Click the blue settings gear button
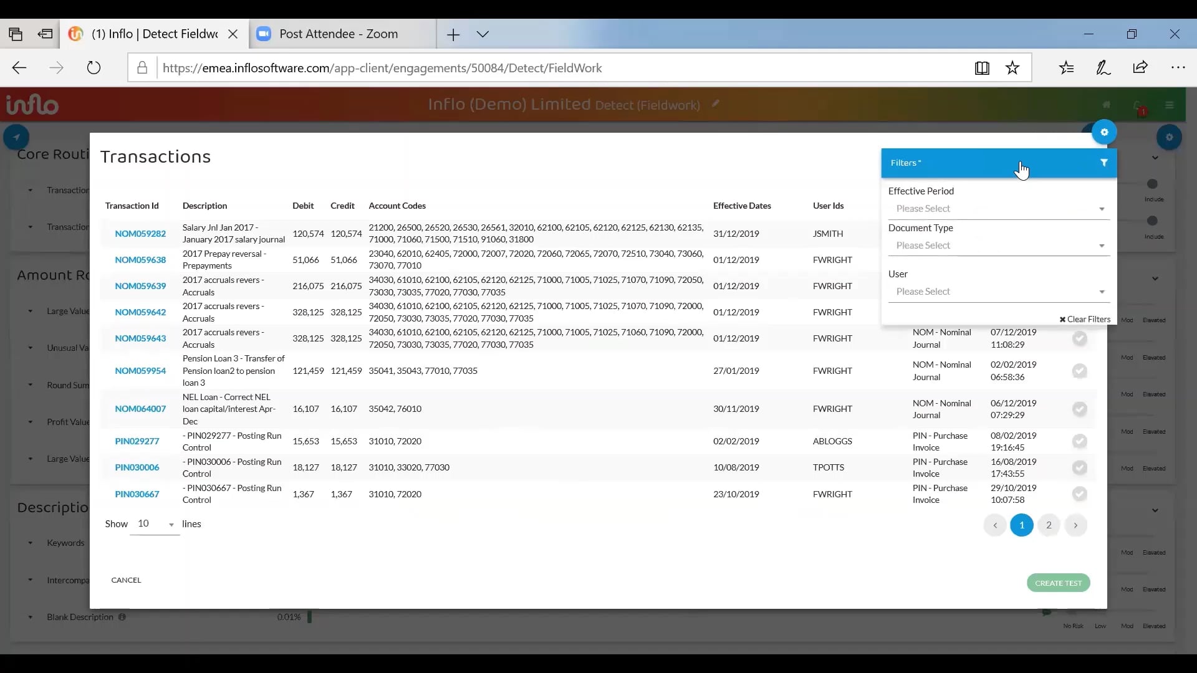 click(1104, 132)
